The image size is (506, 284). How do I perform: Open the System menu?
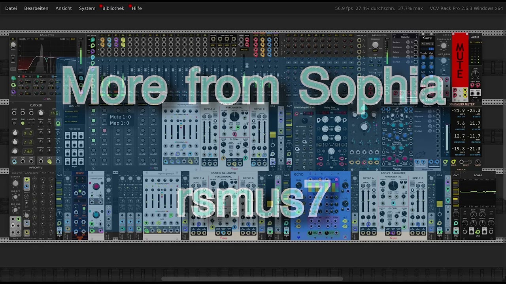point(87,8)
